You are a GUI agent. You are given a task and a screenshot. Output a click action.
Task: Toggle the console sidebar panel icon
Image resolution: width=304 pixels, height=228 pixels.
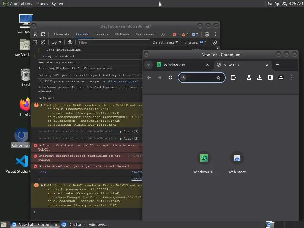(35, 42)
